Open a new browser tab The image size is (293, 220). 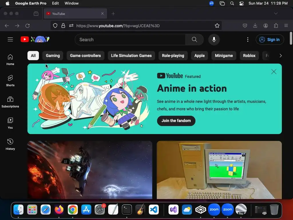coord(113,14)
